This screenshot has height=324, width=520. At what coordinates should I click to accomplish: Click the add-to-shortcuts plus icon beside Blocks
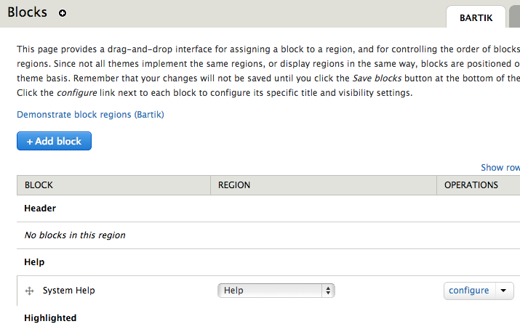click(x=63, y=13)
